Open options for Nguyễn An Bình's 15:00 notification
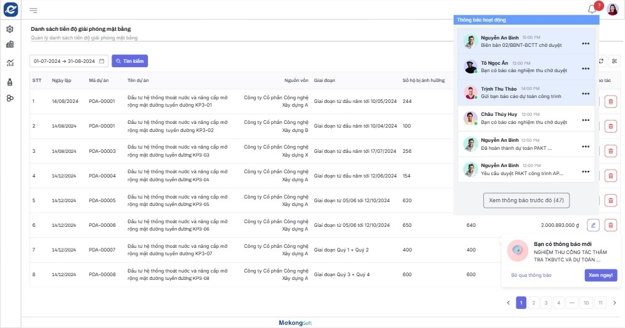 [586, 43]
